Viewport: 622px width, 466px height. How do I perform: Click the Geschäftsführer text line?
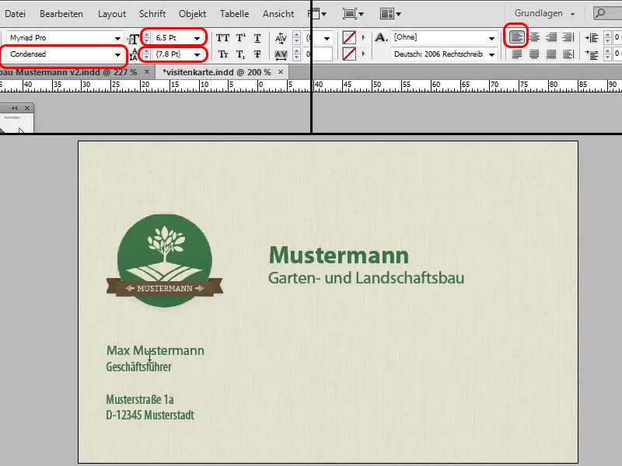(139, 367)
